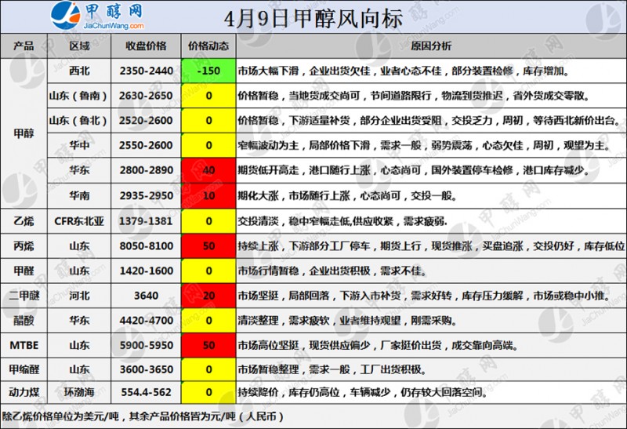This screenshot has width=627, height=429.
Task: Select price 5900-5950
Action: tap(147, 345)
